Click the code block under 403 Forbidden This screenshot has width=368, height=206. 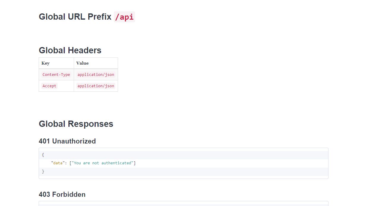183,204
